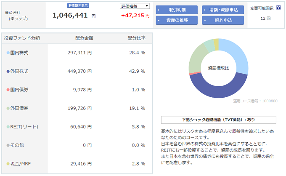The height and width of the screenshot is (176, 286).
Task: Click the yellow dot for 現金/MRF
Action: [8, 164]
